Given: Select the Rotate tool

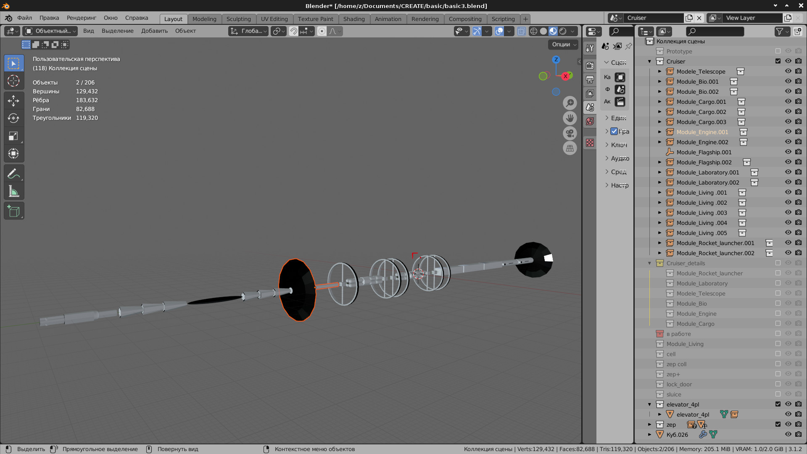Looking at the screenshot, I should tap(13, 118).
